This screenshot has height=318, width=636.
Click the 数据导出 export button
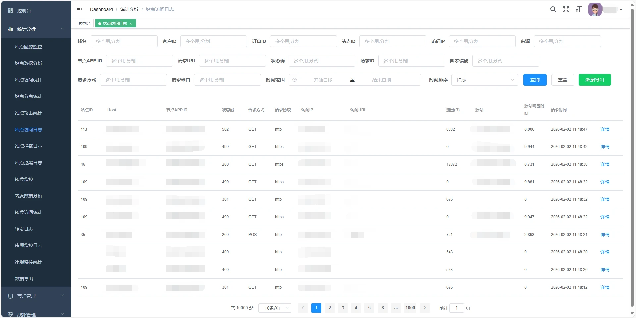pos(595,80)
